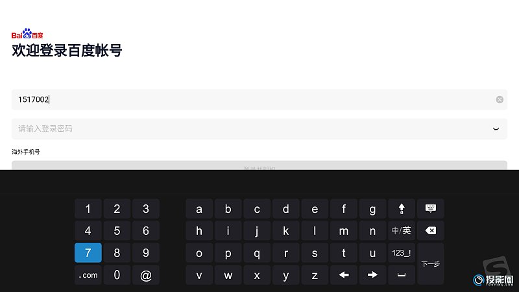Click the Baidu logo
Screen dimensions: 519x292
click(27, 34)
